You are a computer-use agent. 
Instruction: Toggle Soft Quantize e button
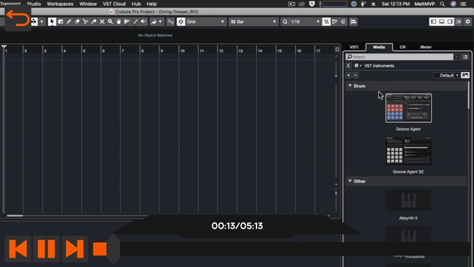343,22
